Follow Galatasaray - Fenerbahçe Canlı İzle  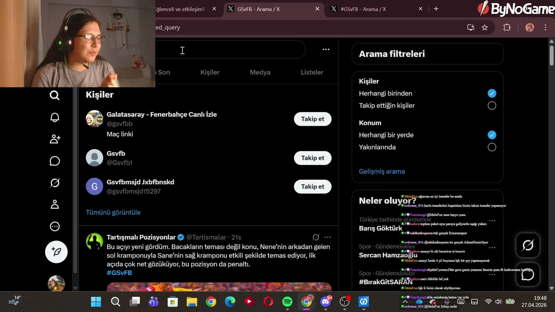(x=313, y=119)
